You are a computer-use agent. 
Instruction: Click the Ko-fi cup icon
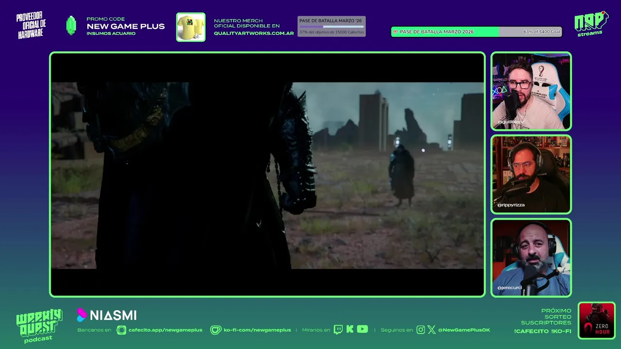216,330
